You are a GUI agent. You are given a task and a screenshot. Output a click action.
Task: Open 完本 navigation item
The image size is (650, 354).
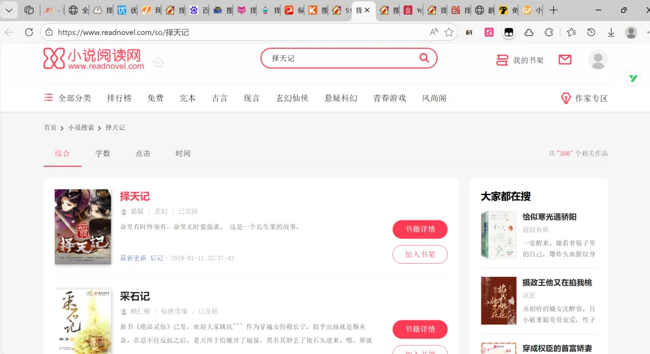pos(187,98)
